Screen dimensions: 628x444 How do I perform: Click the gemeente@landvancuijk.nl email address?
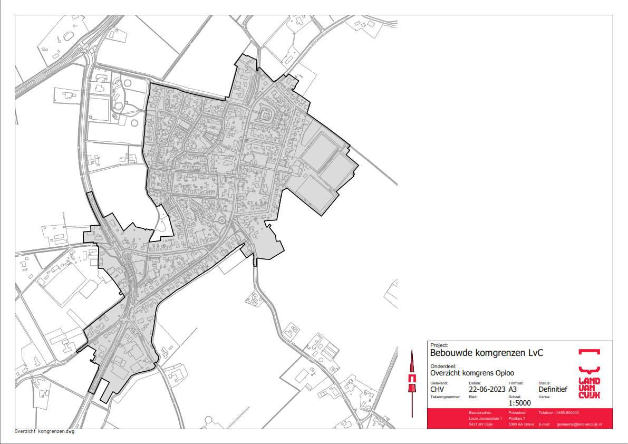[579, 424]
